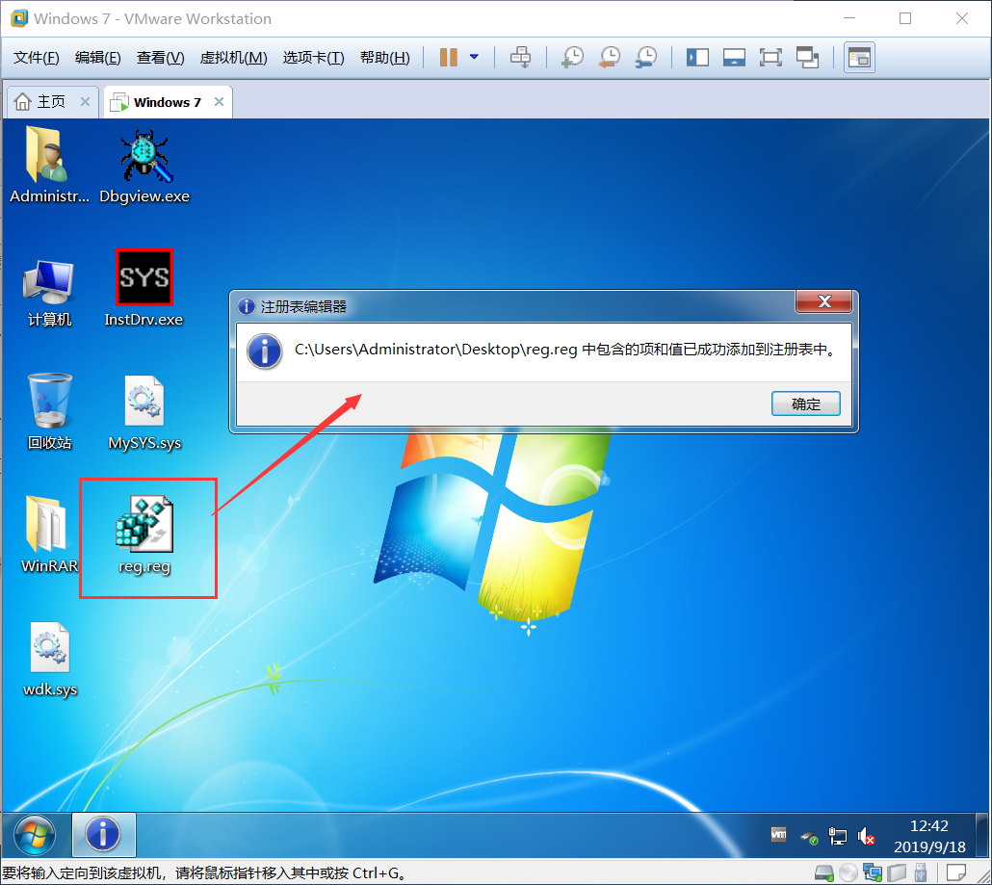
Task: Select the InstDrv.exe desktop icon
Action: [x=144, y=289]
